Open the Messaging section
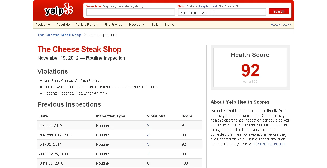The image size is (327, 168). pos(137,25)
